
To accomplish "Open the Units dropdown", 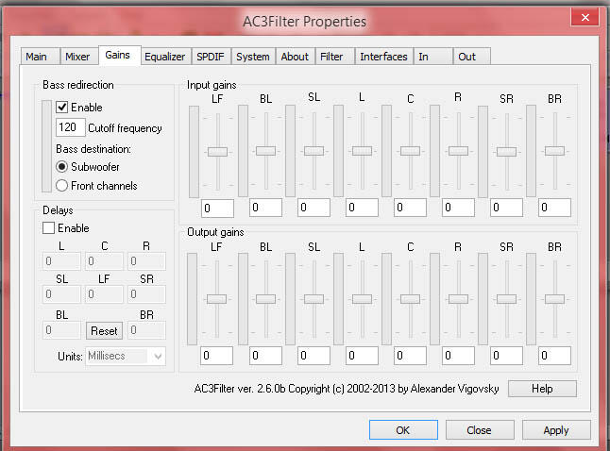I will 126,356.
